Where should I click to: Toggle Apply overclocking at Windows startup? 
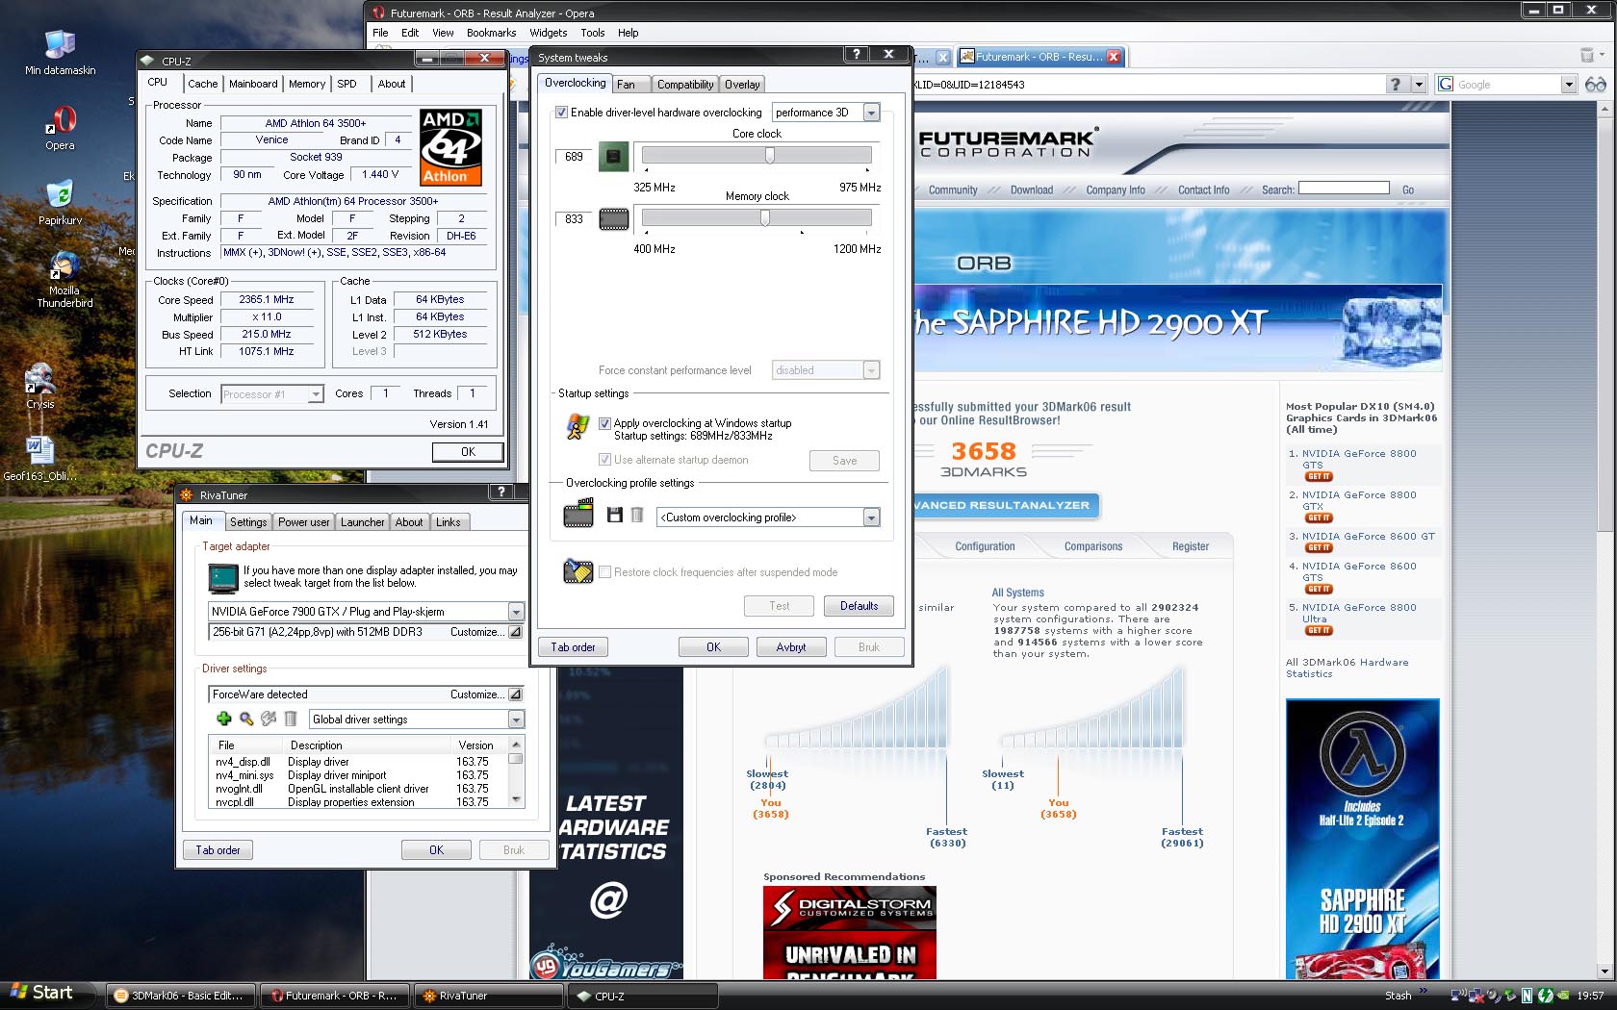click(604, 423)
